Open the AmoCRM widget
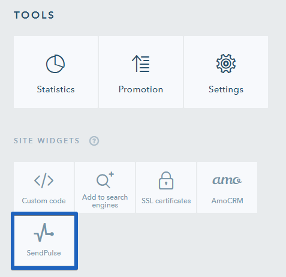This screenshot has height=277, width=286. click(227, 187)
